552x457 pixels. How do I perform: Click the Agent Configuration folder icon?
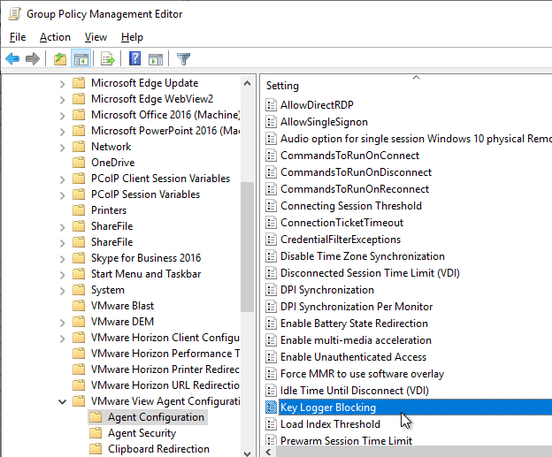tap(96, 417)
